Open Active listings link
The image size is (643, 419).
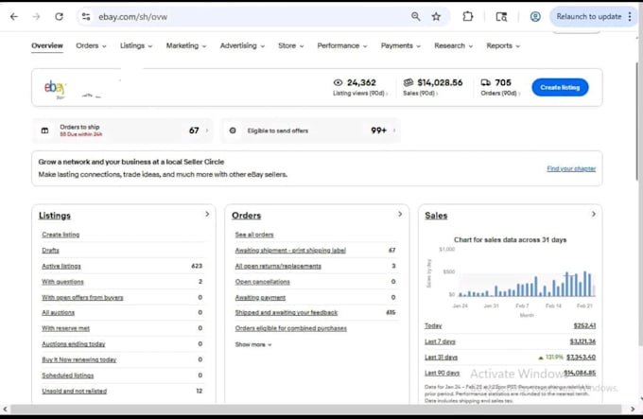61,266
